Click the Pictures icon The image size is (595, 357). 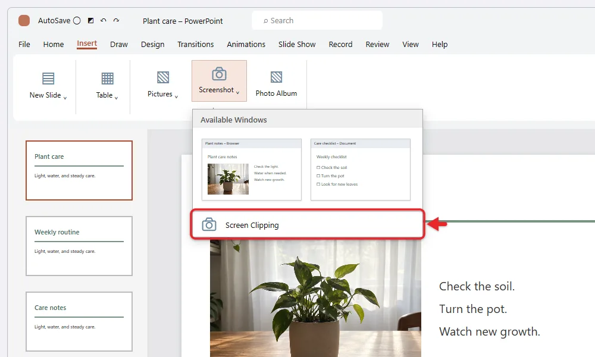click(x=163, y=77)
